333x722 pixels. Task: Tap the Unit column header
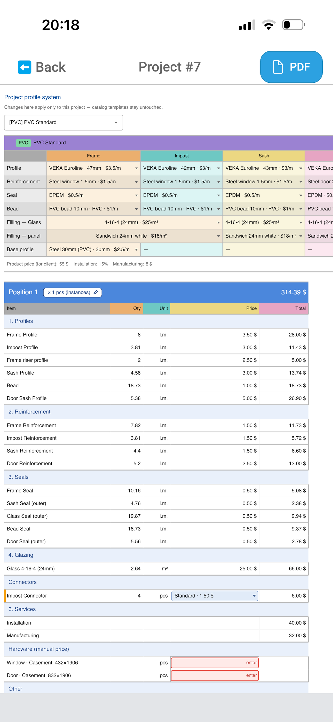[x=157, y=308]
